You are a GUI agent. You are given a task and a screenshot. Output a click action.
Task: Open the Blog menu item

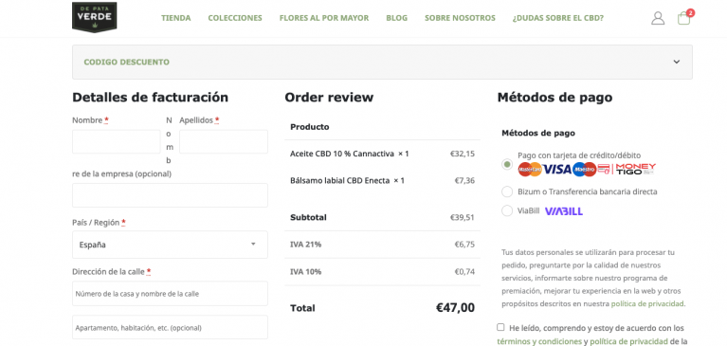397,18
